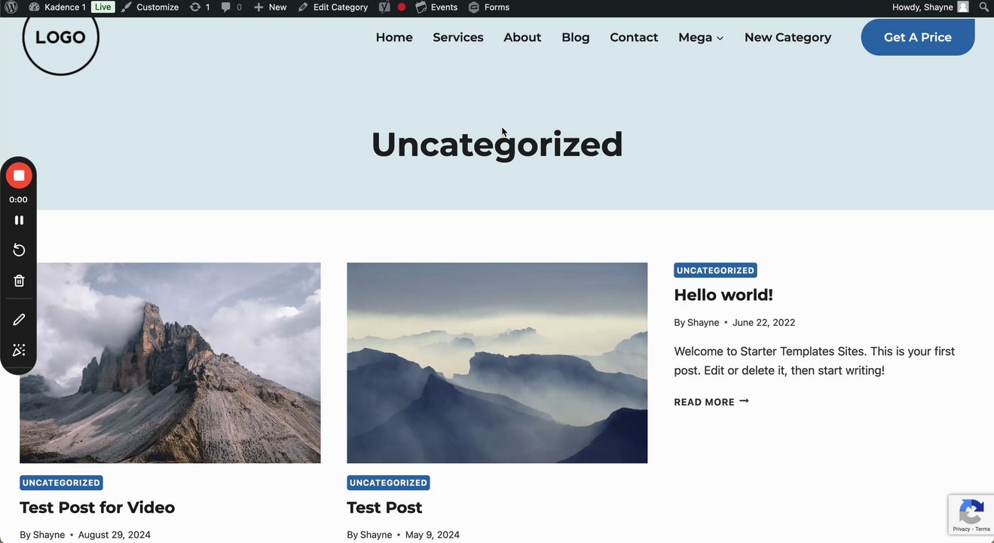This screenshot has height=543, width=994.
Task: Click the circular LOGO image
Action: click(x=60, y=38)
